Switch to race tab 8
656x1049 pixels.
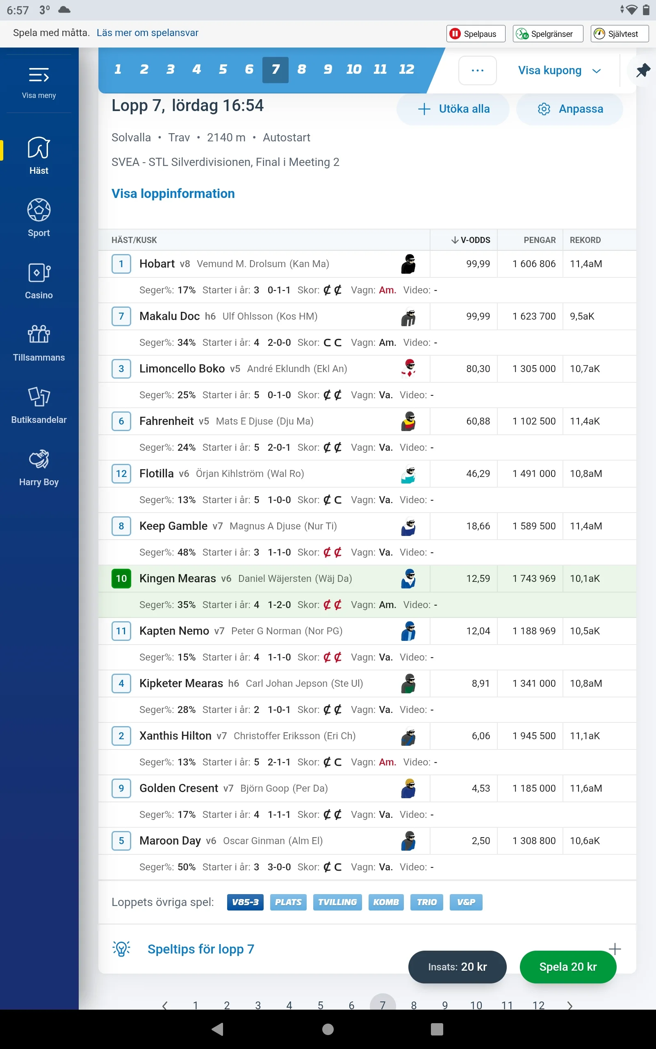pyautogui.click(x=301, y=69)
